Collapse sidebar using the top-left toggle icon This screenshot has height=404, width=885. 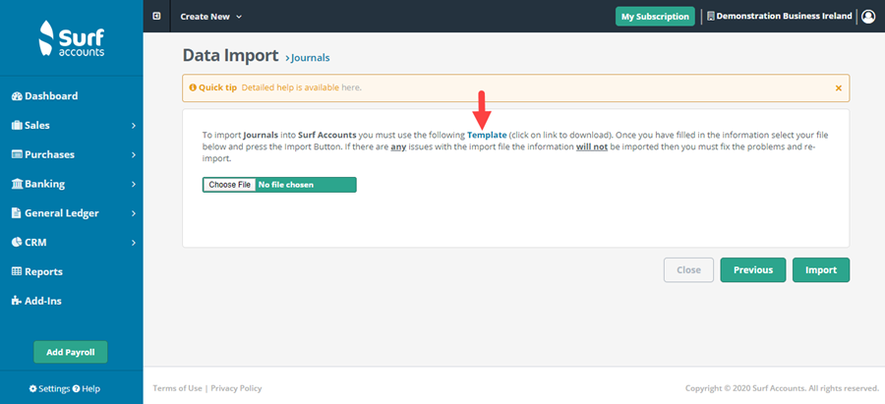point(157,17)
